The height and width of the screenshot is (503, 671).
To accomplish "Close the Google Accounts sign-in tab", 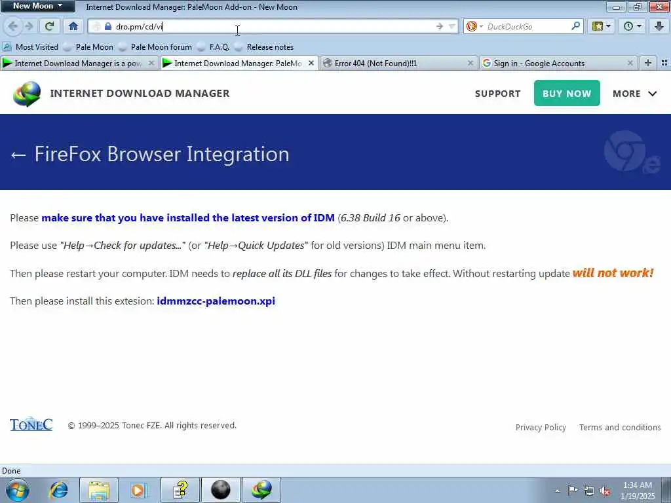I will click(x=630, y=64).
